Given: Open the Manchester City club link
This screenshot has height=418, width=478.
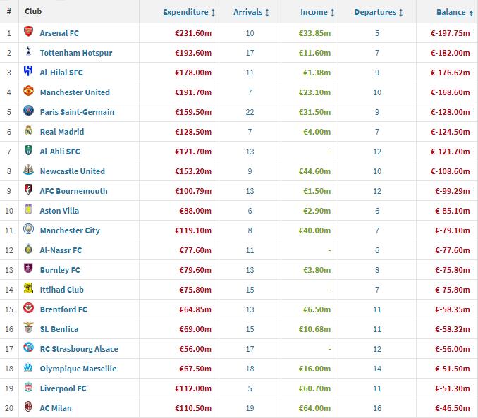Looking at the screenshot, I should coord(70,230).
